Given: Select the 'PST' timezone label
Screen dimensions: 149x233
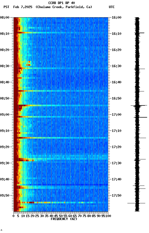Looking at the screenshot, I should pos(6,7).
